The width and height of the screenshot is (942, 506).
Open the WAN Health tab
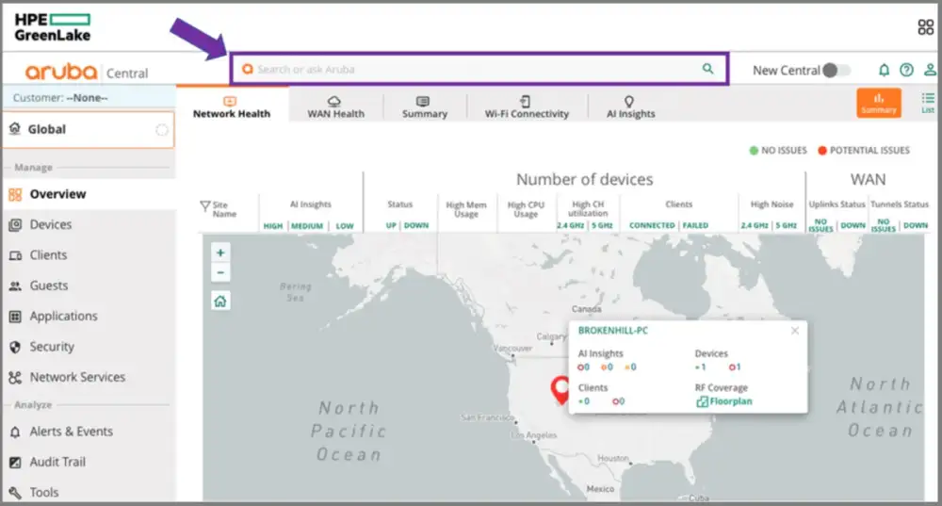tap(335, 106)
